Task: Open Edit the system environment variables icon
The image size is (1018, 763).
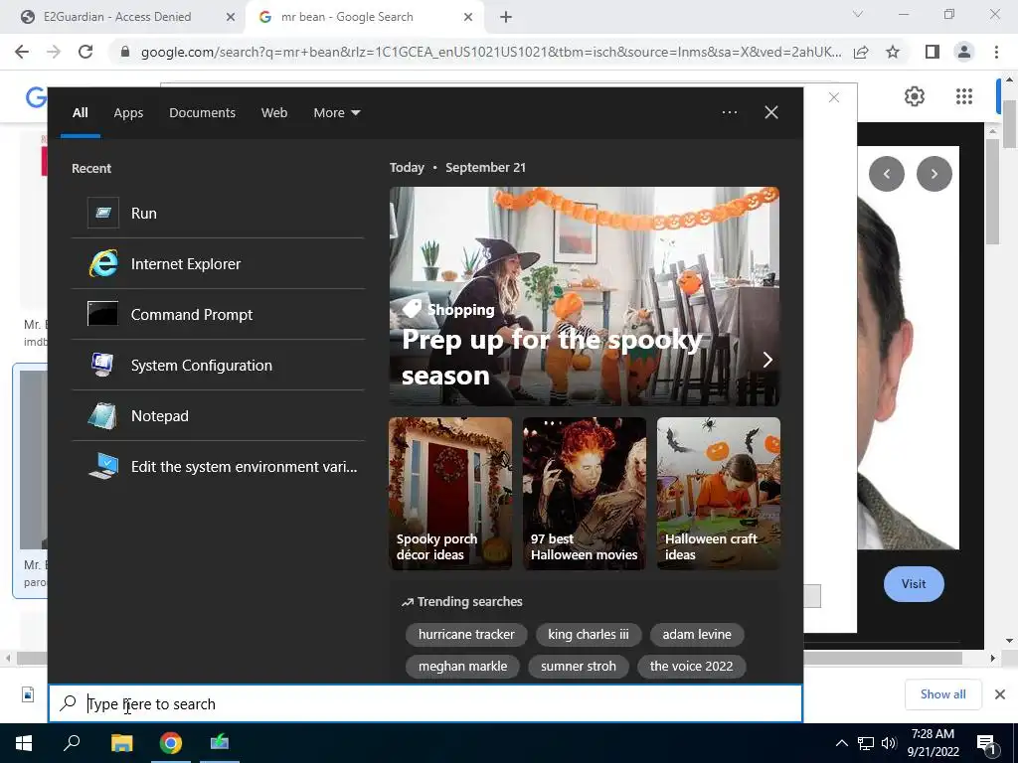Action: pyautogui.click(x=103, y=467)
